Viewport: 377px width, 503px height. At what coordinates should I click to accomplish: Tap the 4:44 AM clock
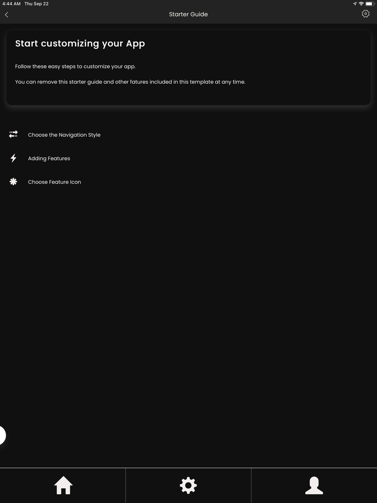11,4
